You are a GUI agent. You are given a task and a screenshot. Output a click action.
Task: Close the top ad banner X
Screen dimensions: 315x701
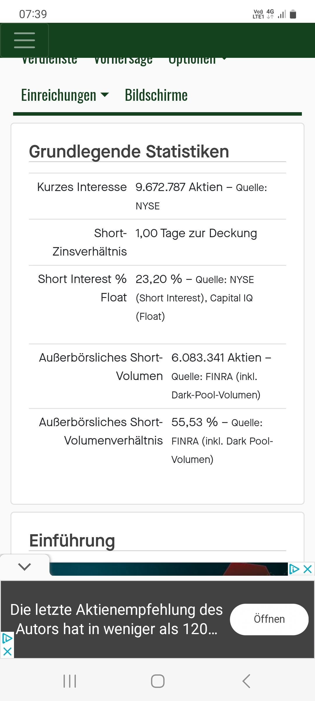pyautogui.click(x=308, y=569)
